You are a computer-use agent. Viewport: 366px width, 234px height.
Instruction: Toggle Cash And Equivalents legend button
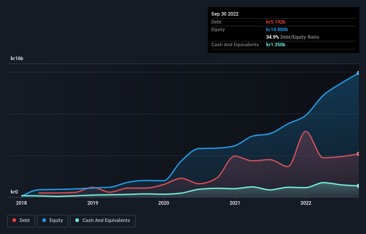[x=103, y=221]
